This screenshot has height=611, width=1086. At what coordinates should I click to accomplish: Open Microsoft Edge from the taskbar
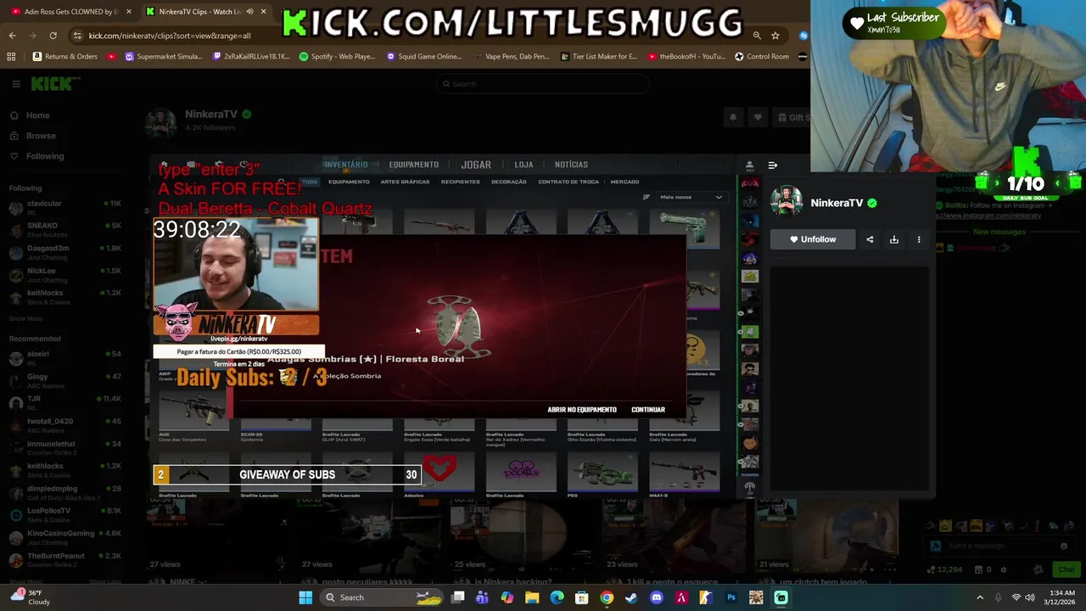tap(557, 597)
